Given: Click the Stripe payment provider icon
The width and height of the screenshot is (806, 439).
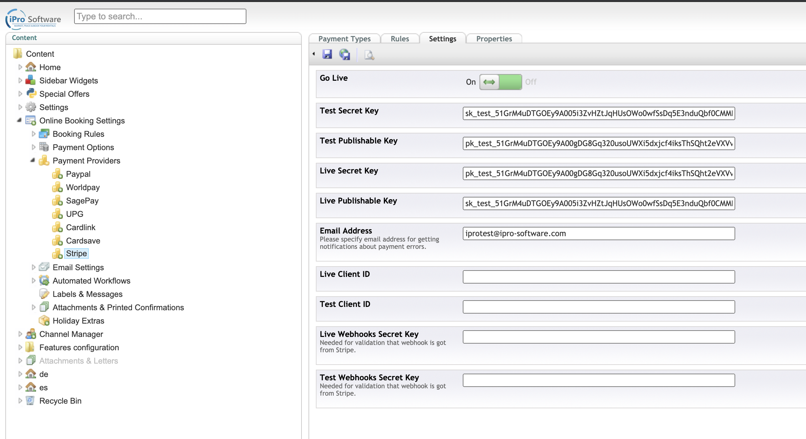Looking at the screenshot, I should pos(57,254).
